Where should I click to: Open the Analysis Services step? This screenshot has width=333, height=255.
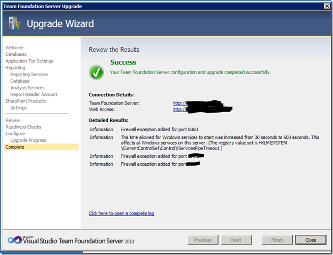coord(27,88)
